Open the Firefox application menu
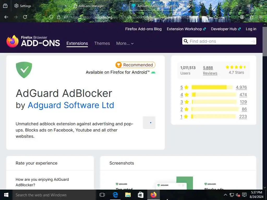The width and height of the screenshot is (267, 200). click(x=261, y=17)
